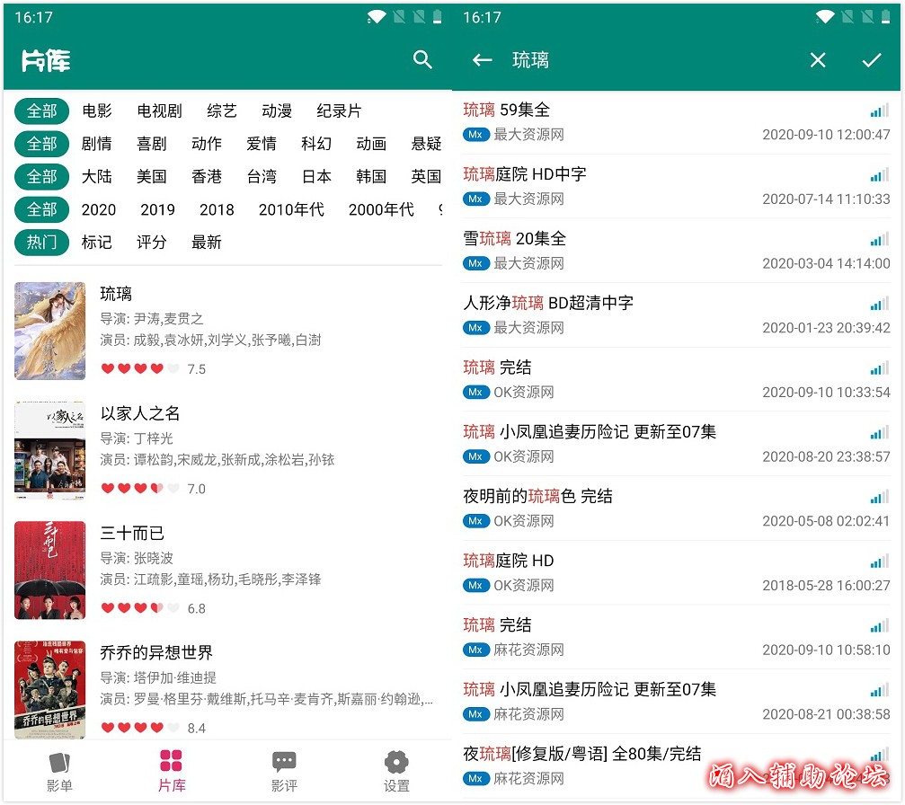Sort by 最新
Viewport: 905px width, 805px height.
click(x=206, y=243)
